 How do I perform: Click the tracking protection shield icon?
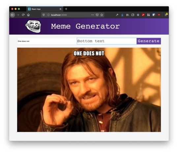point(44,15)
